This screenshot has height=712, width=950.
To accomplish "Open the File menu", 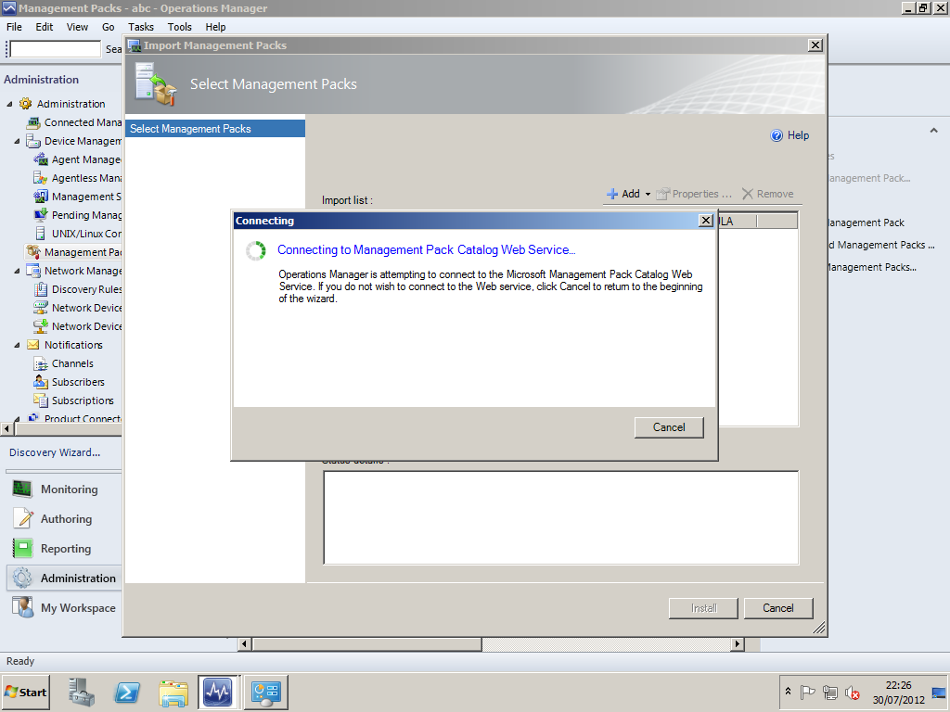I will tap(14, 27).
